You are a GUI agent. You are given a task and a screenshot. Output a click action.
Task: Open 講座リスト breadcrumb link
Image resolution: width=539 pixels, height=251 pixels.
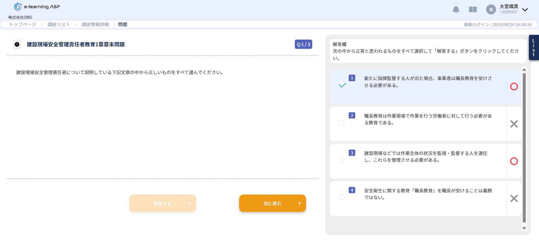tap(59, 24)
